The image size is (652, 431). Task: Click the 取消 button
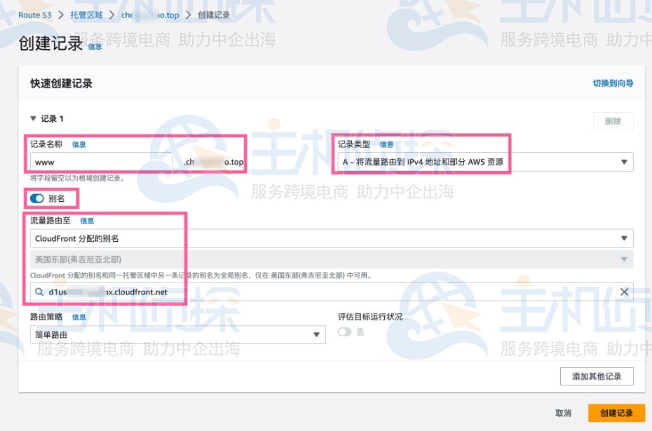click(x=563, y=413)
